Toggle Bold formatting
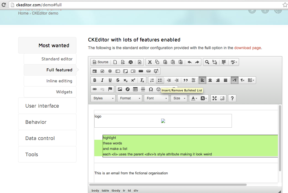 (95, 80)
